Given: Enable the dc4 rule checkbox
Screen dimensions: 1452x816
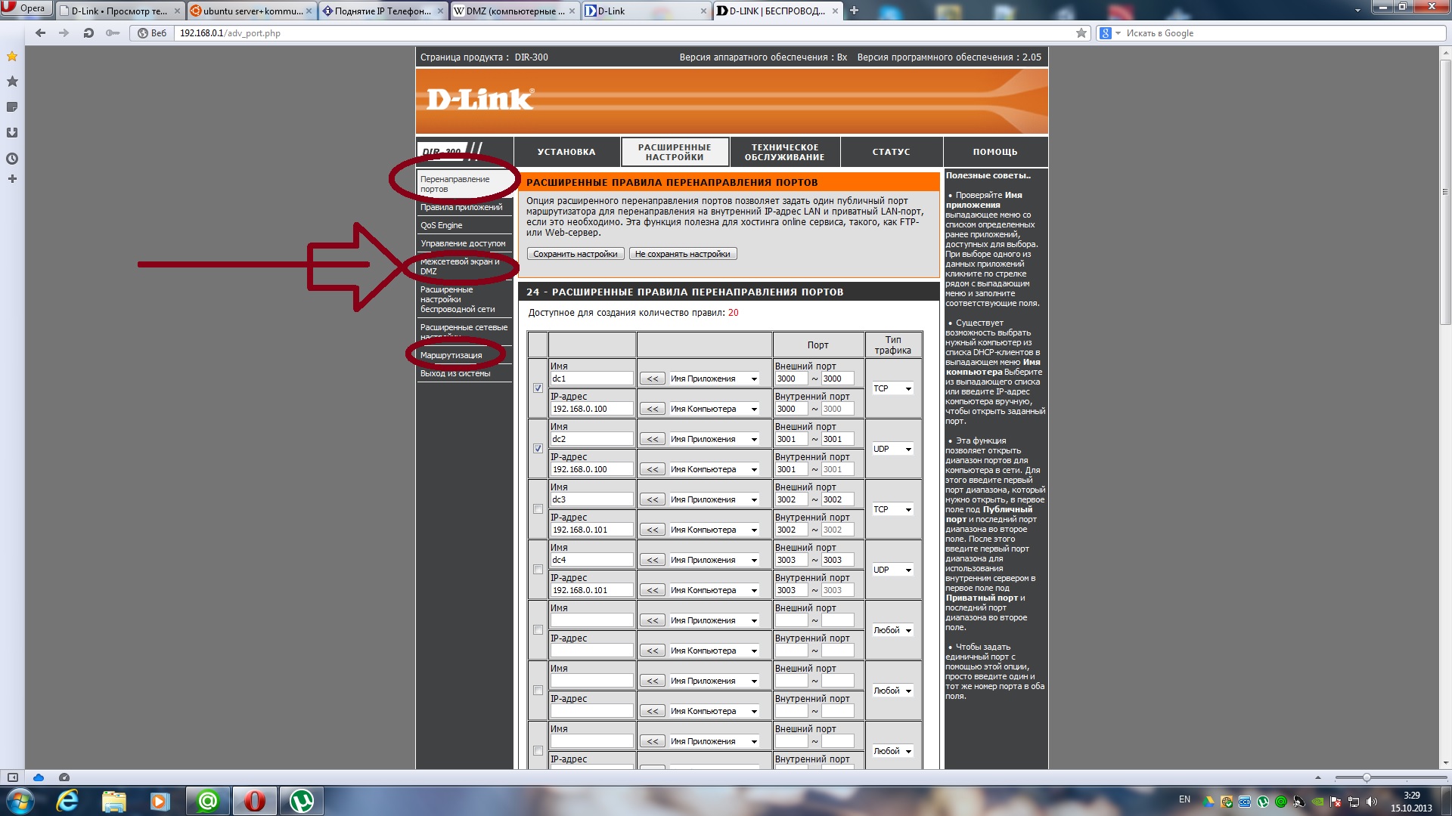Looking at the screenshot, I should coord(538,570).
